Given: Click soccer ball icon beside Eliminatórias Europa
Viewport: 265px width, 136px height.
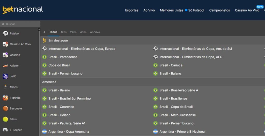Looking at the screenshot, I should tap(45, 49).
